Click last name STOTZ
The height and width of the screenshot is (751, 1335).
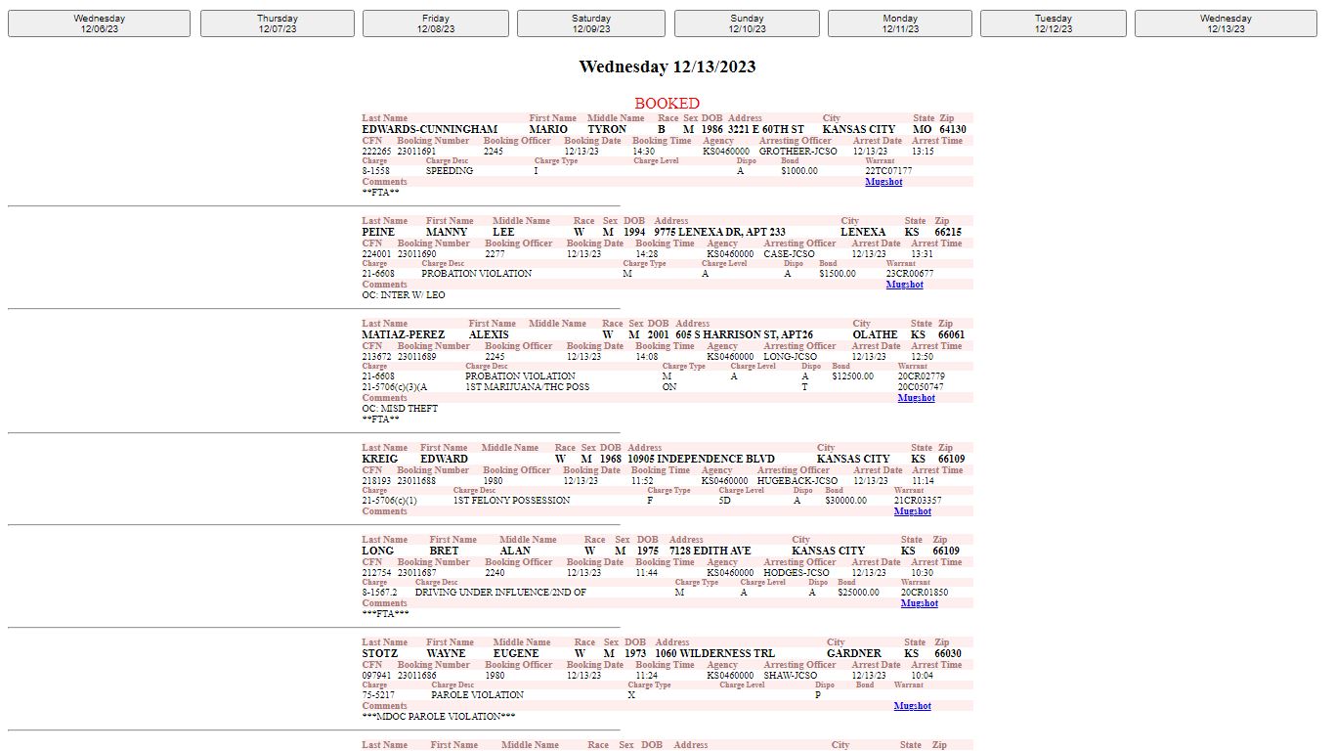[x=379, y=653]
